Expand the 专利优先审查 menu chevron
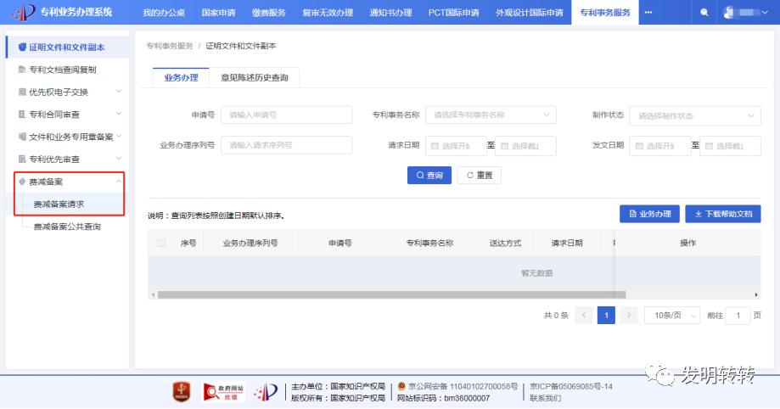The height and width of the screenshot is (409, 780). pyautogui.click(x=118, y=158)
